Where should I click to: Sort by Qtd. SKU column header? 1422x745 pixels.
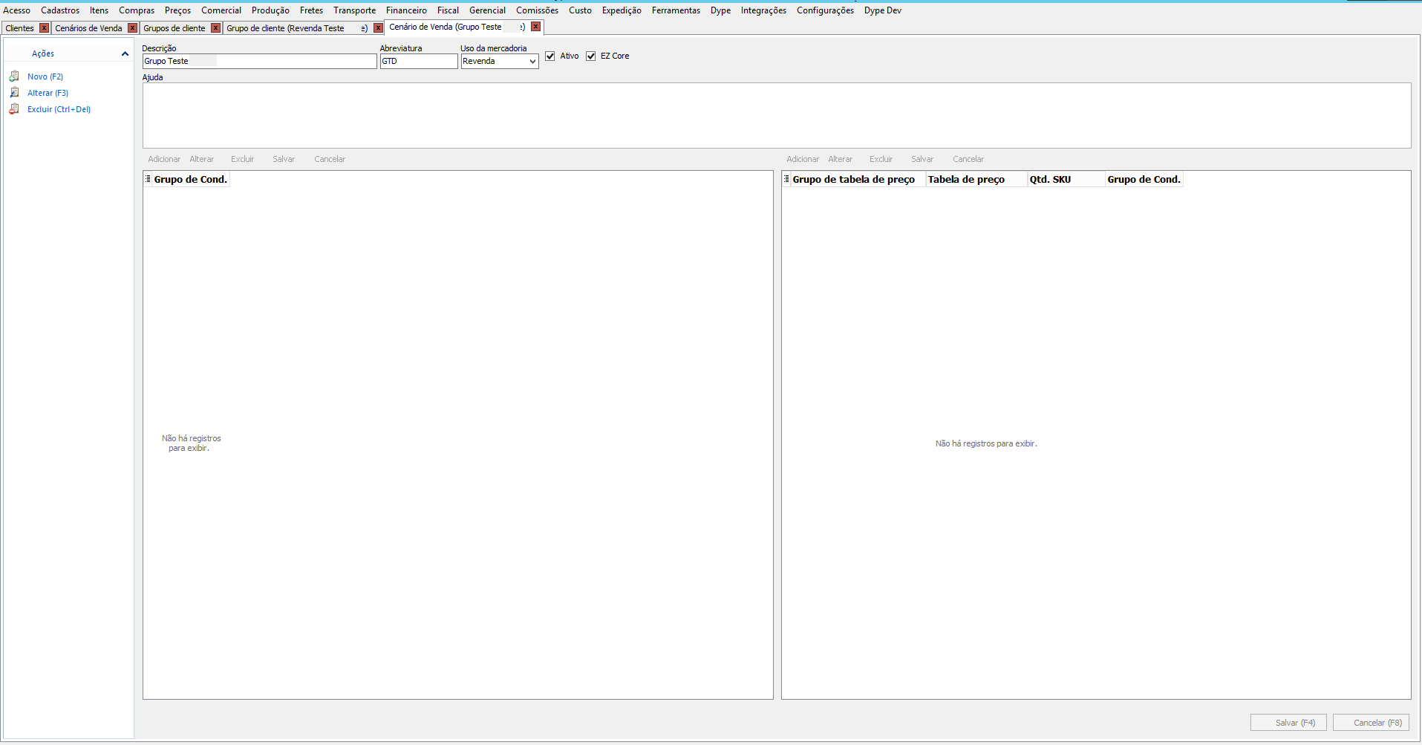[1066, 179]
